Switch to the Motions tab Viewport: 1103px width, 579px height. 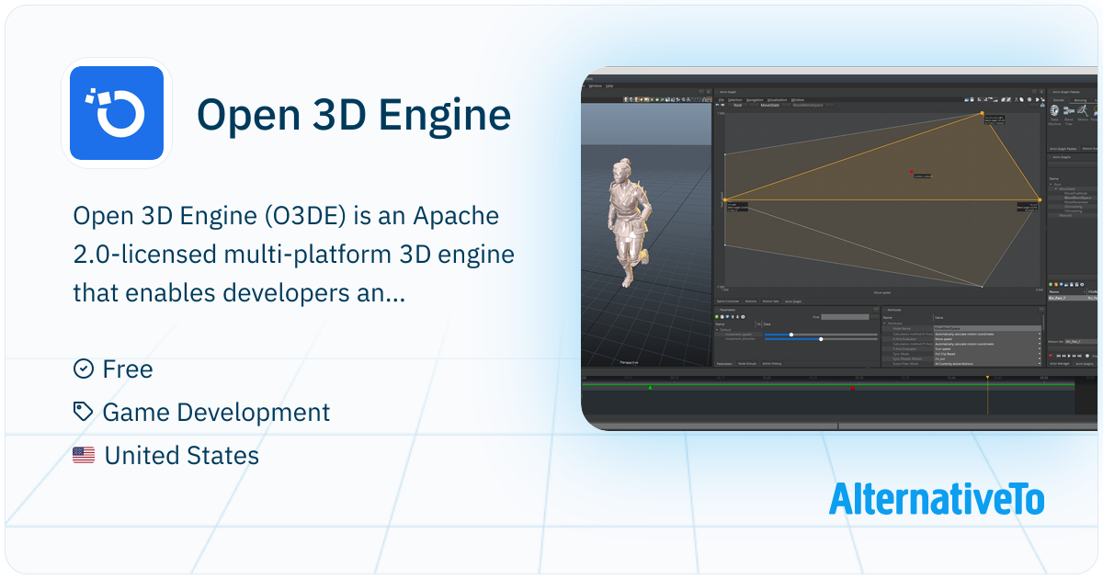click(x=751, y=301)
